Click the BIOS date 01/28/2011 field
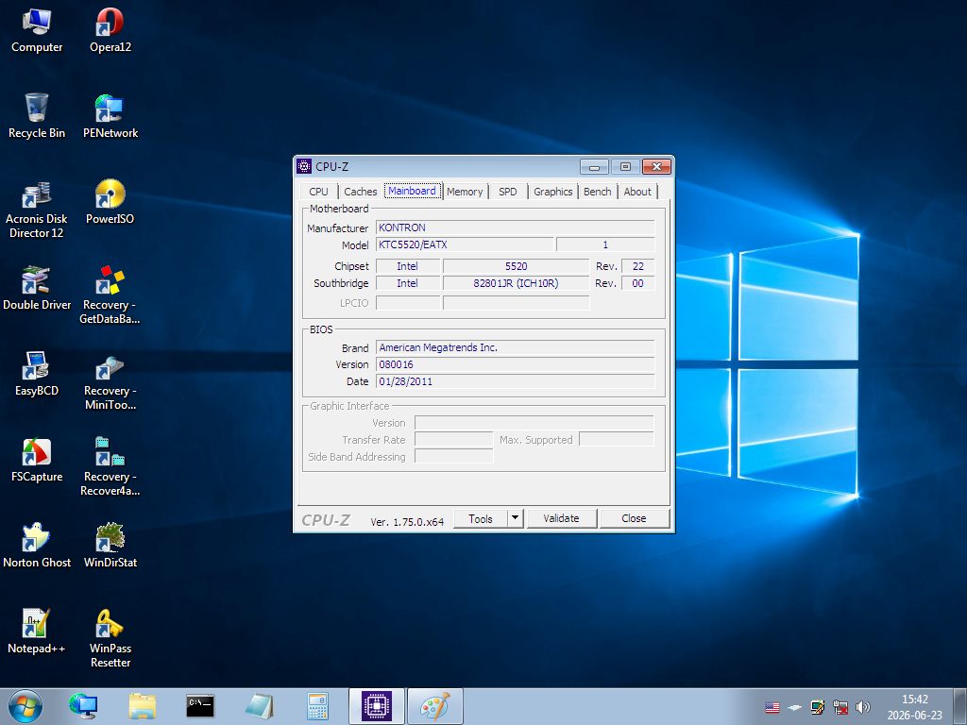The width and height of the screenshot is (967, 725). pos(515,381)
